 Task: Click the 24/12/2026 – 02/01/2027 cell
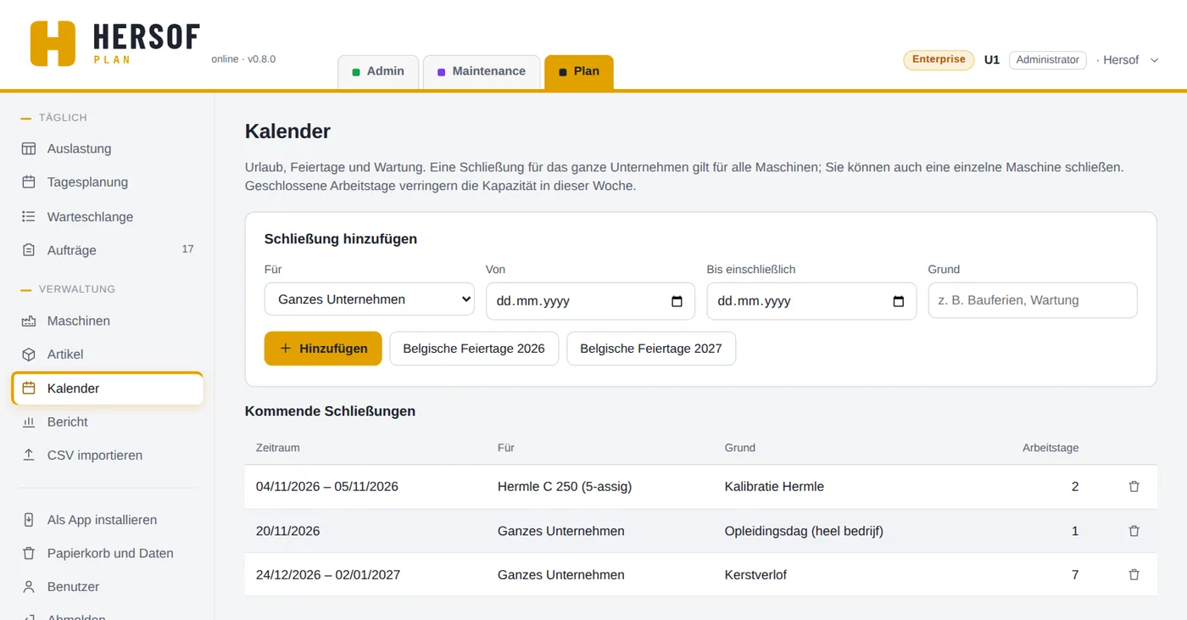pyautogui.click(x=328, y=575)
